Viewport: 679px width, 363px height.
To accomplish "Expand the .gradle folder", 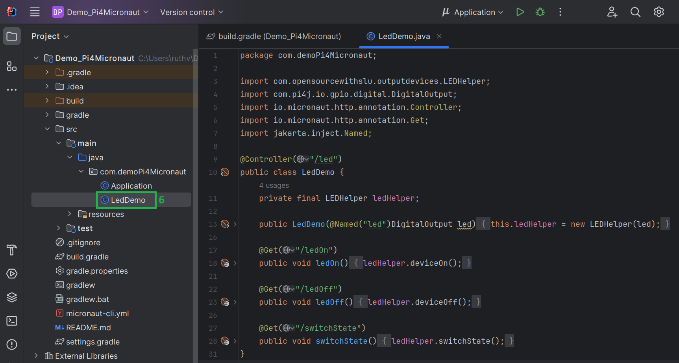I will (47, 72).
